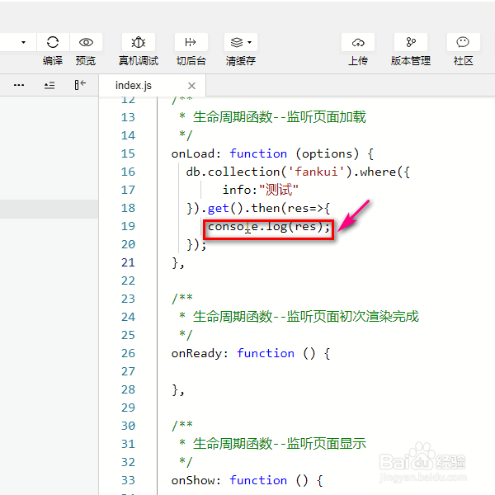This screenshot has width=495, height=495.
Task: Open the three-dots more options menu
Action: [x=19, y=85]
